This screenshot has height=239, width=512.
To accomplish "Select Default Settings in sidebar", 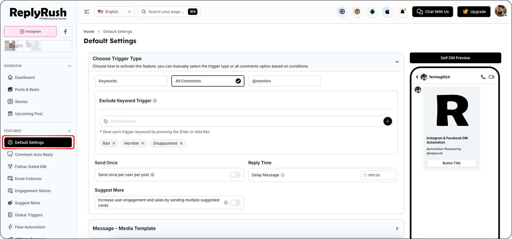I will pos(38,142).
